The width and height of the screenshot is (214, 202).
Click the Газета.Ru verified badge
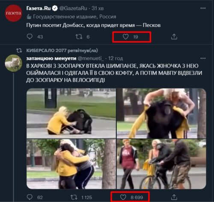[55, 8]
